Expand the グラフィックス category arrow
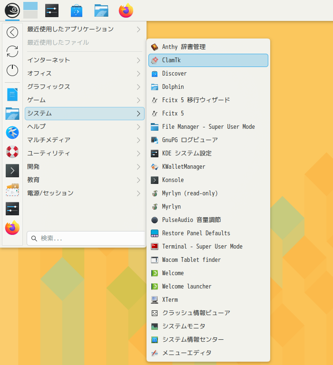This screenshot has width=333, height=365. pyautogui.click(x=138, y=87)
